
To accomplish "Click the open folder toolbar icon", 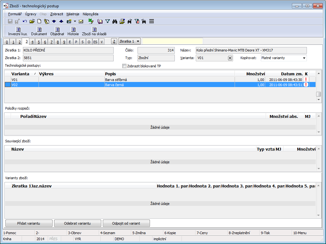I will click(x=32, y=21).
